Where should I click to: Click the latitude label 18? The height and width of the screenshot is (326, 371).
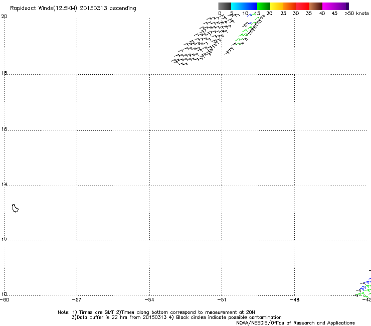coord(4,73)
